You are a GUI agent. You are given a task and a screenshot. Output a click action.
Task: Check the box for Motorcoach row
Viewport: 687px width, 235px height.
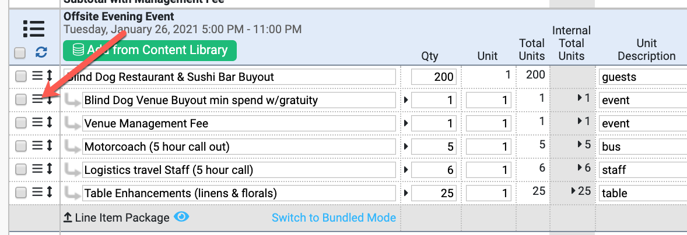click(x=20, y=147)
